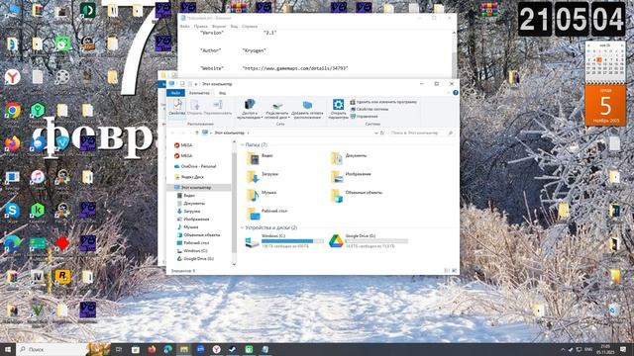Image resolution: width=634 pixels, height=356 pixels.
Task: Select the Рабочий стол folder in main pane
Action: 266,214
